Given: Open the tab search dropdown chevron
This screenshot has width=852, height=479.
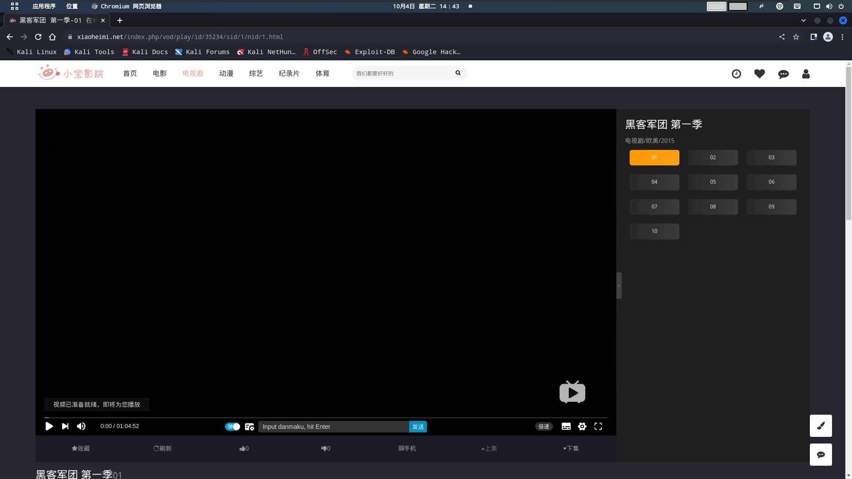Looking at the screenshot, I should point(804,20).
